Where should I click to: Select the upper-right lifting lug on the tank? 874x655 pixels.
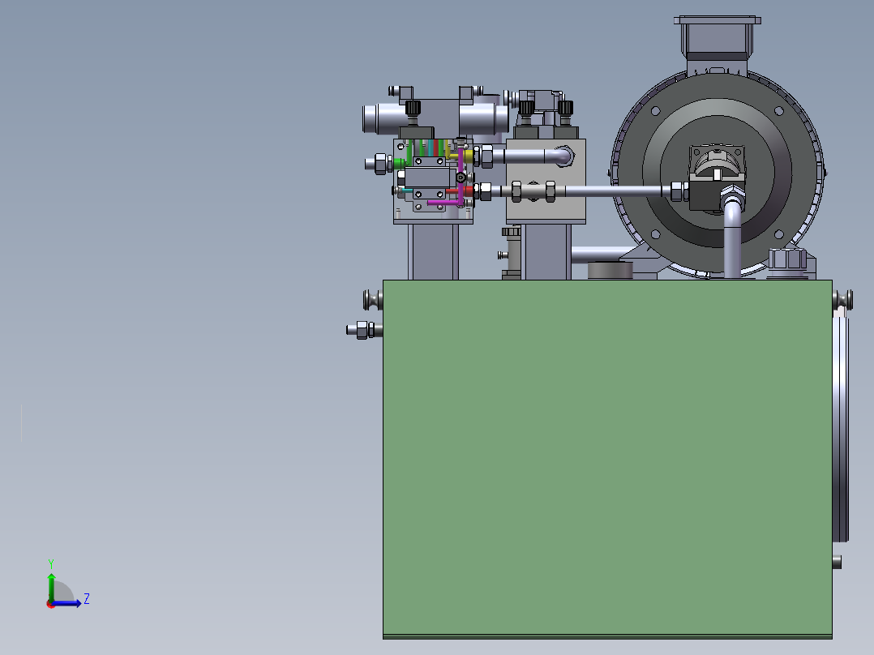843,300
